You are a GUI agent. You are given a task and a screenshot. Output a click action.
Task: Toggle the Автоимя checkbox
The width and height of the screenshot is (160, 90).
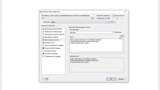tap(114, 32)
